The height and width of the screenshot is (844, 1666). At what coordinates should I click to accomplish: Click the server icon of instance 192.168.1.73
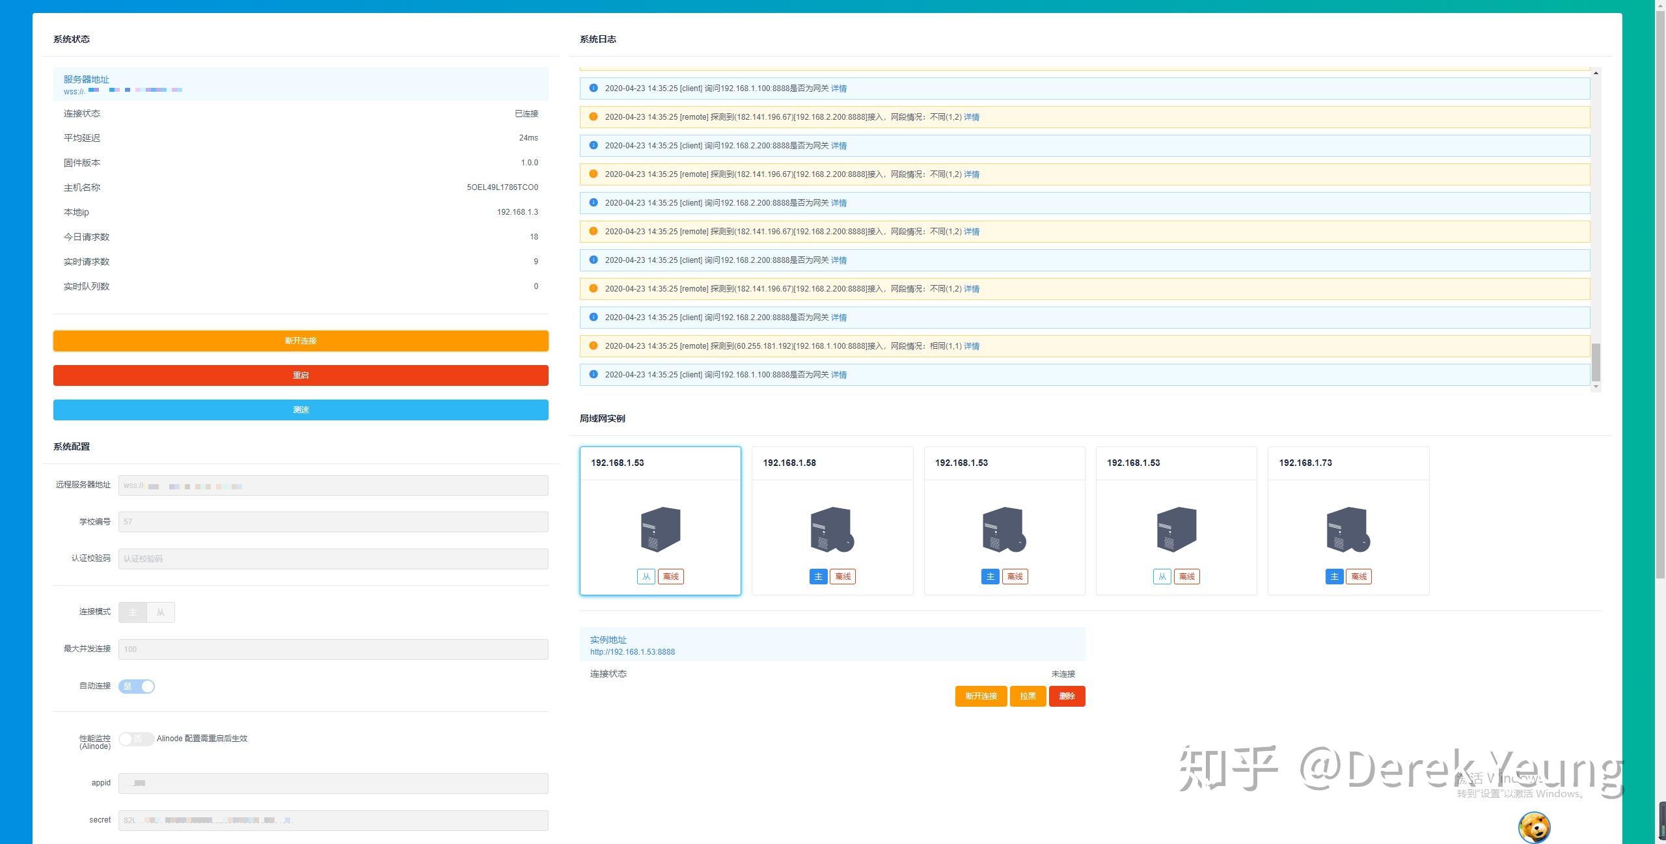pos(1347,529)
